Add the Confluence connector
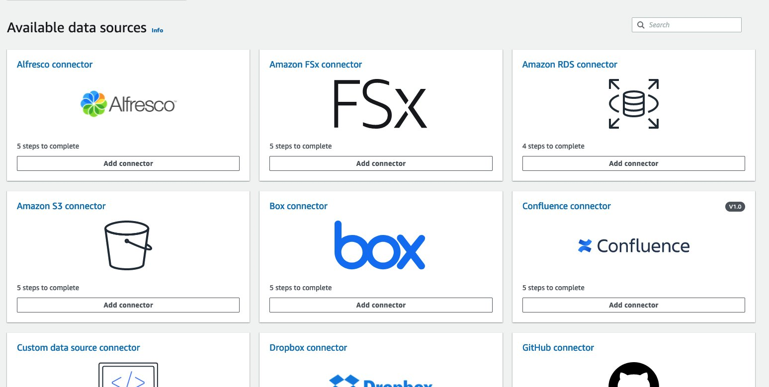The width and height of the screenshot is (769, 387). click(x=634, y=305)
